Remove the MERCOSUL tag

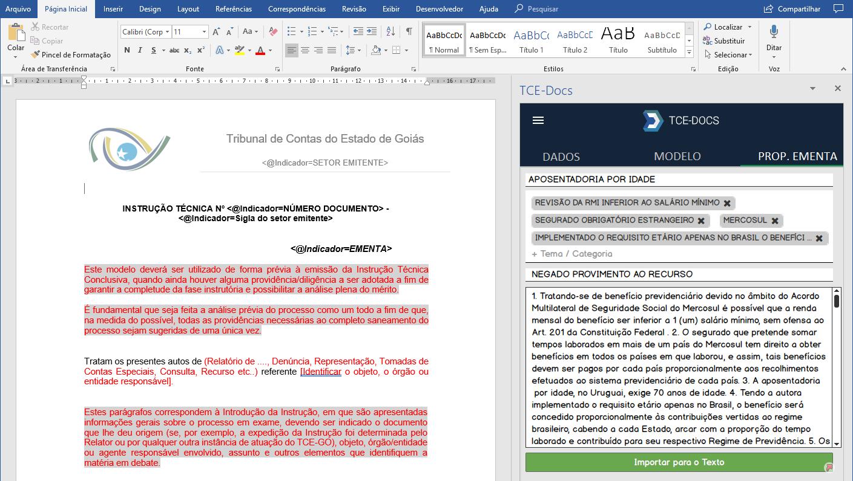pyautogui.click(x=775, y=221)
